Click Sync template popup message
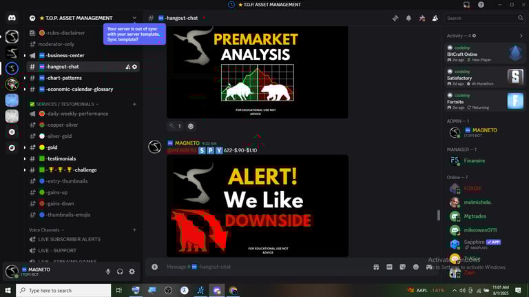 [x=134, y=34]
